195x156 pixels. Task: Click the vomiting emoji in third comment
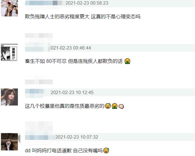[x=114, y=106]
